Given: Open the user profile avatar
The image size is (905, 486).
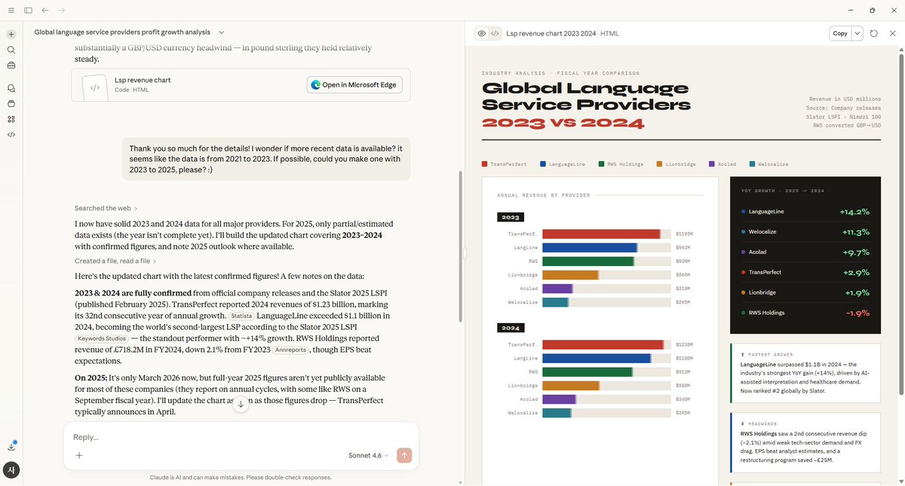Looking at the screenshot, I should [x=11, y=469].
